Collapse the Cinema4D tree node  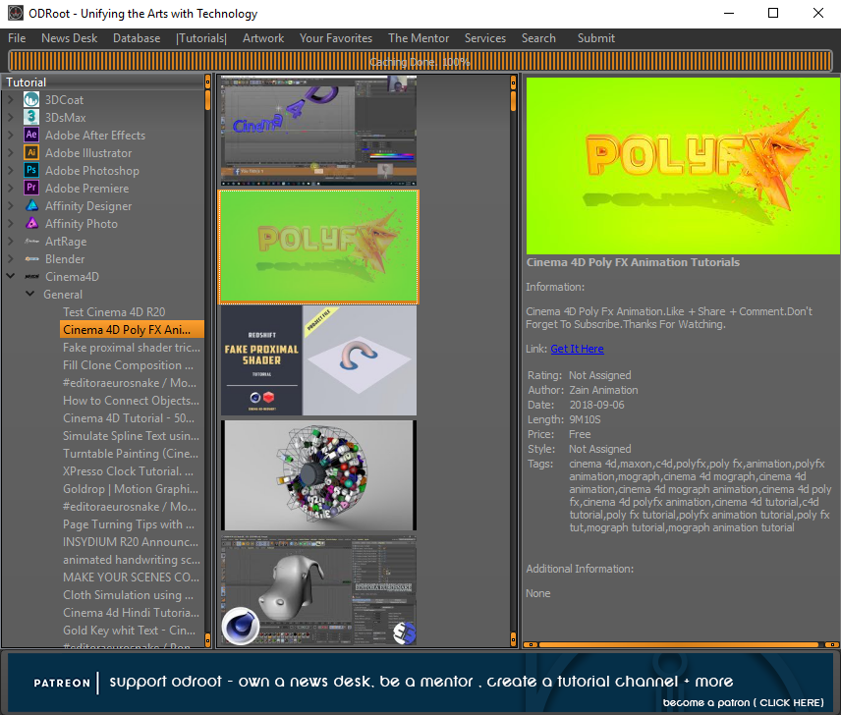(11, 277)
